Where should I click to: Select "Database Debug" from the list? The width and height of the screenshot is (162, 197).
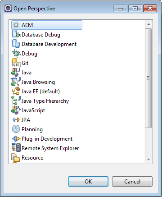[x=41, y=35]
